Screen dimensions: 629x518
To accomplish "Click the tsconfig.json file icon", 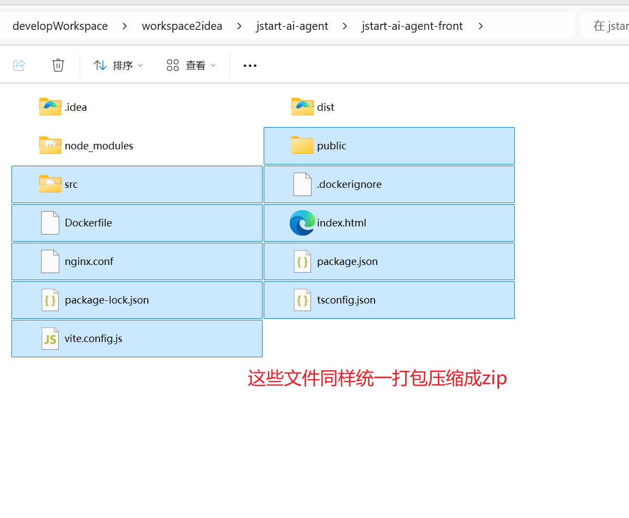I will coord(302,300).
